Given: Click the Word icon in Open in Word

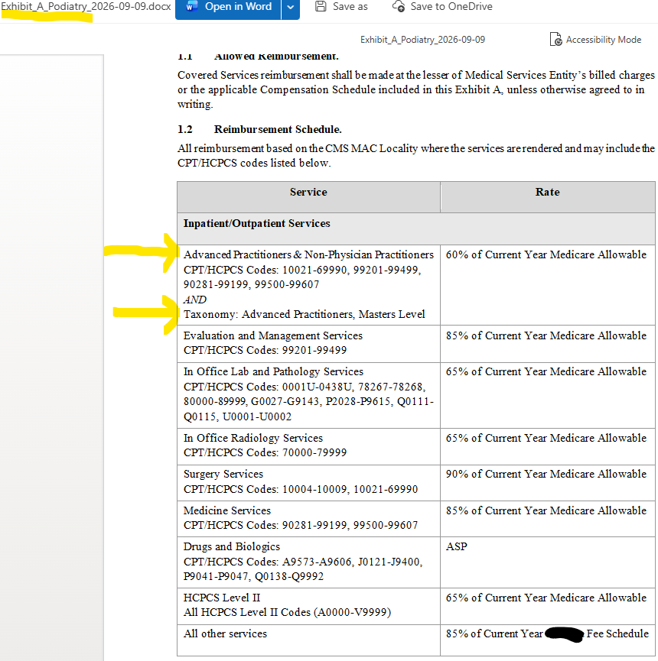Looking at the screenshot, I should pyautogui.click(x=191, y=6).
